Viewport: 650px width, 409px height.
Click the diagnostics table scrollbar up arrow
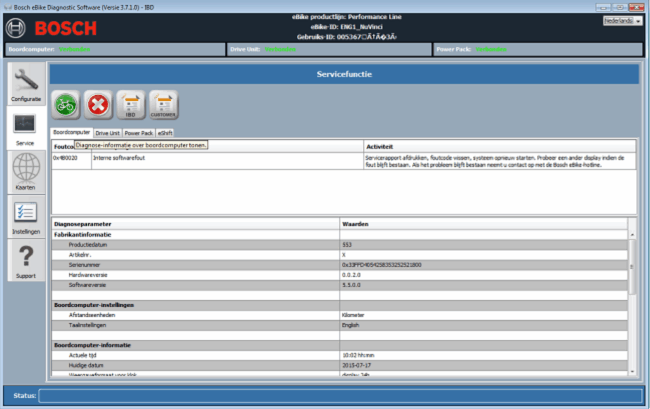632,235
